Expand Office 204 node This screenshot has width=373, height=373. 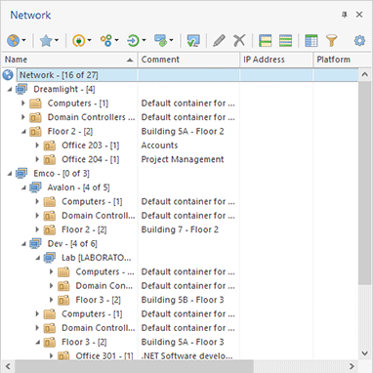pyautogui.click(x=37, y=159)
